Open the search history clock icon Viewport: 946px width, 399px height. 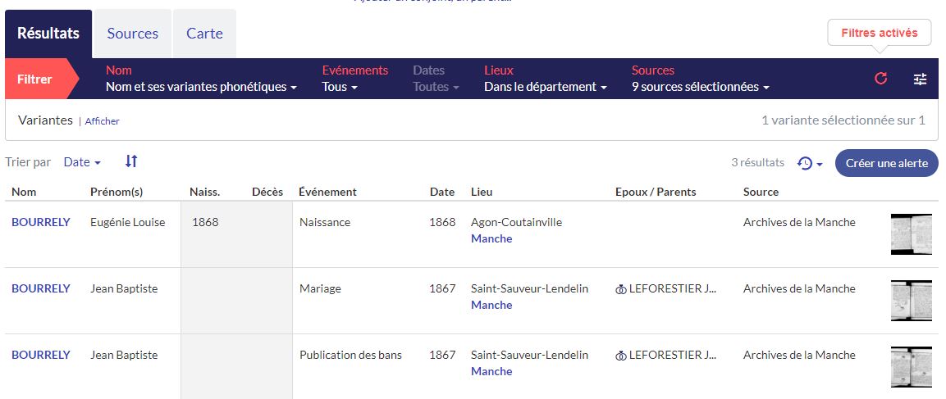pyautogui.click(x=809, y=163)
